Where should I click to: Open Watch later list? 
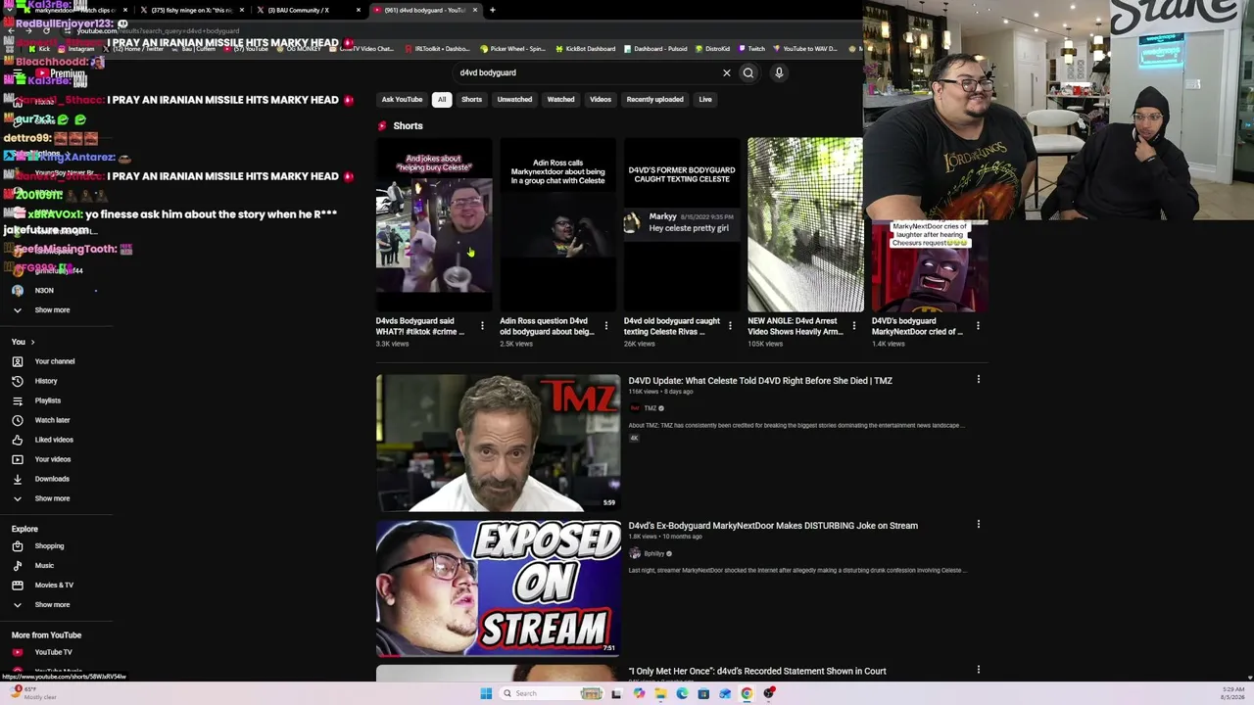[52, 420]
